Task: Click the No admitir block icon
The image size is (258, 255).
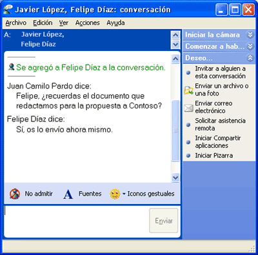Action: point(15,194)
